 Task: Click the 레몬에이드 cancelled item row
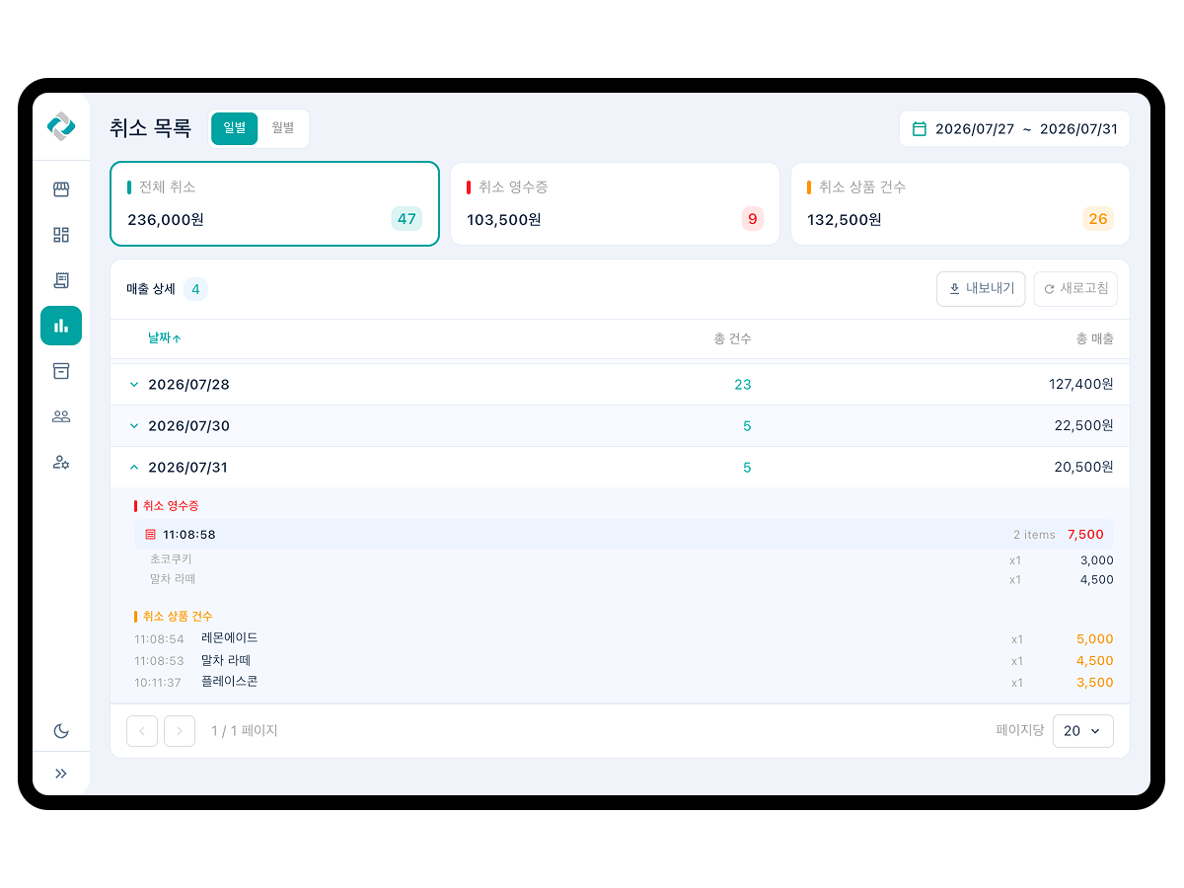click(x=624, y=638)
